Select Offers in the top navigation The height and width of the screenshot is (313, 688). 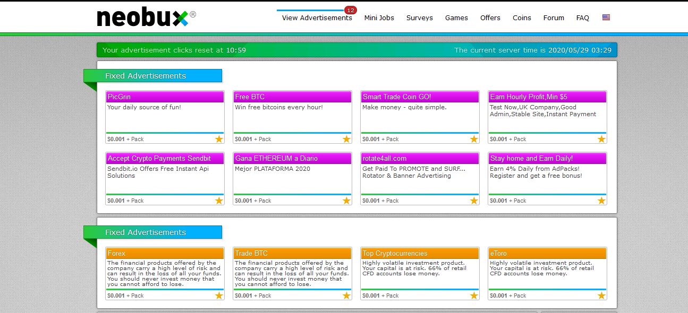coord(490,18)
